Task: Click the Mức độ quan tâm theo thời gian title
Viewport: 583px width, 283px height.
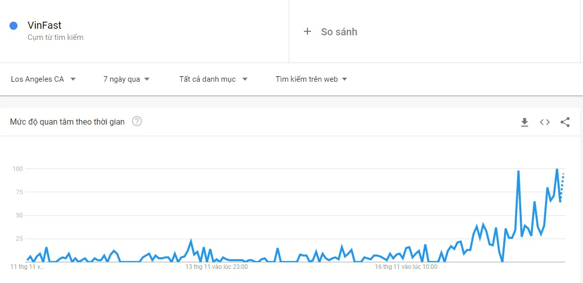Action: tap(67, 122)
